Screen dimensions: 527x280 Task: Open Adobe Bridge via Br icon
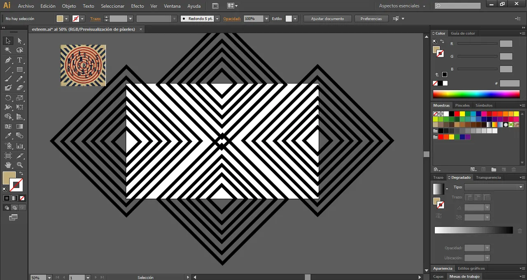[x=216, y=6]
